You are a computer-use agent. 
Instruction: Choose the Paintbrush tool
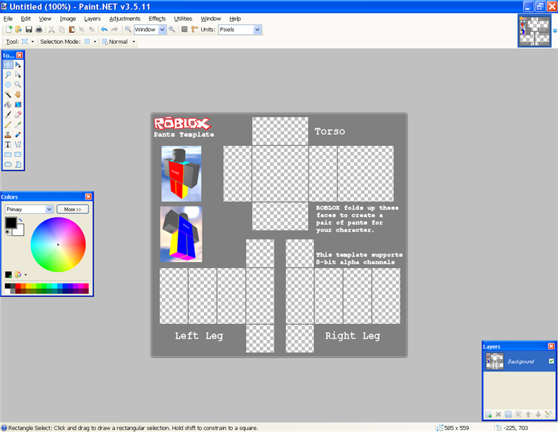[8, 114]
